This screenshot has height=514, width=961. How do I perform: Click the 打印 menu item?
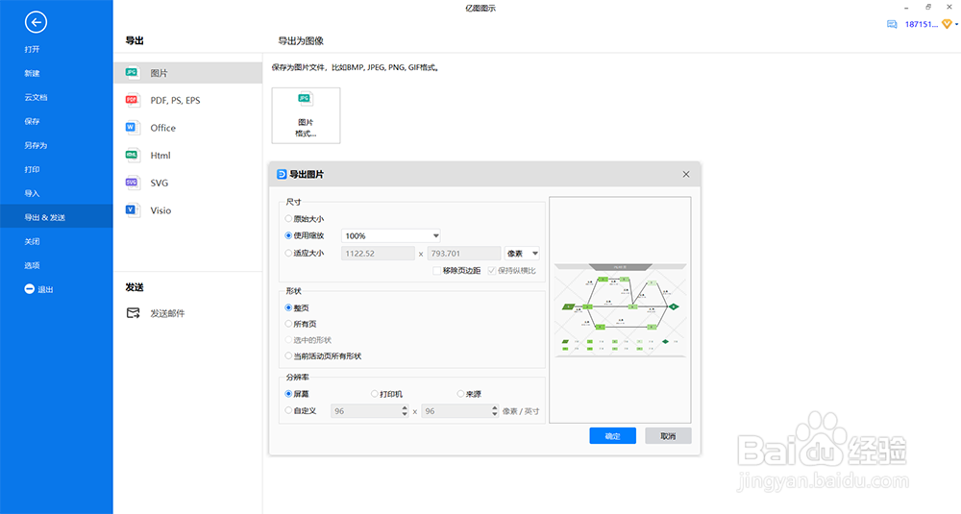32,169
